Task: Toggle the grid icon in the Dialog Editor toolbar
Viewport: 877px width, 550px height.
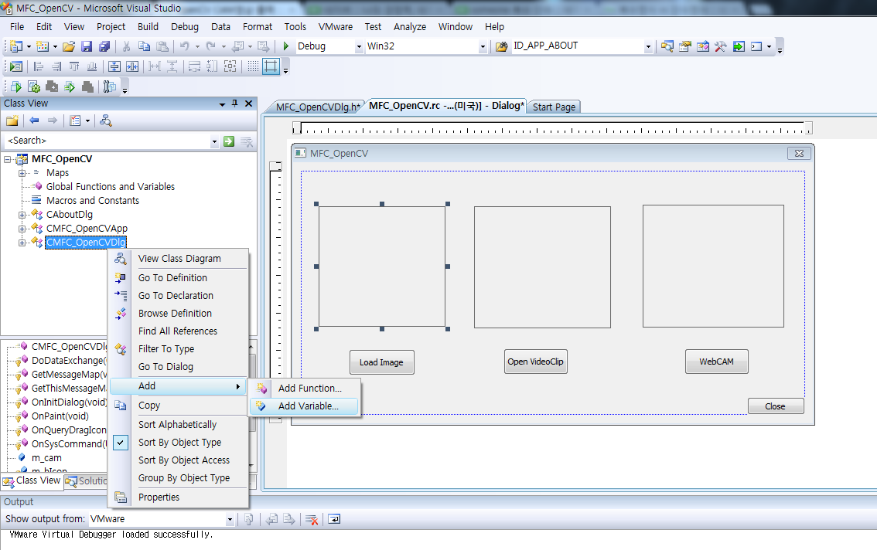Action: click(x=252, y=66)
